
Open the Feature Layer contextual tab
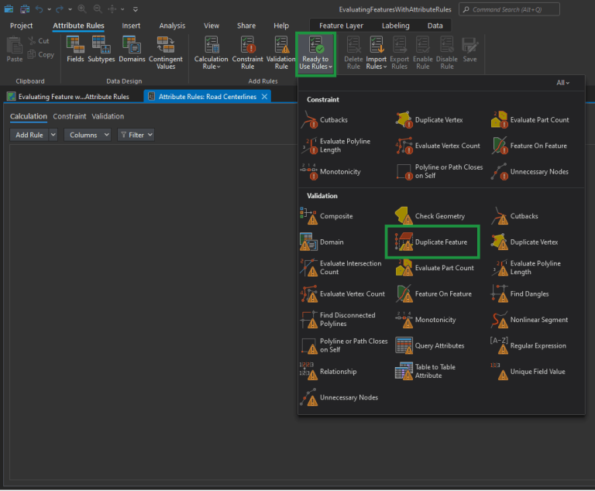(x=341, y=26)
